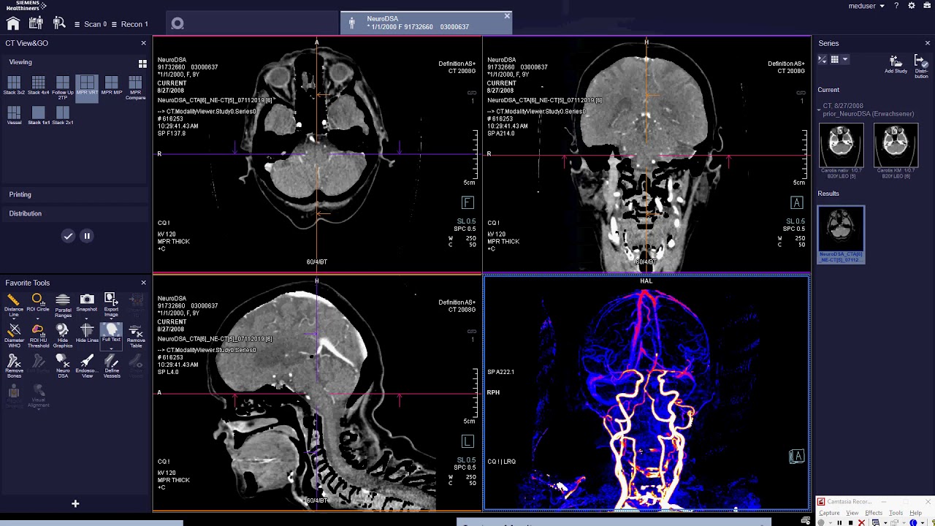Open the patient scheduler icon

tap(35, 24)
